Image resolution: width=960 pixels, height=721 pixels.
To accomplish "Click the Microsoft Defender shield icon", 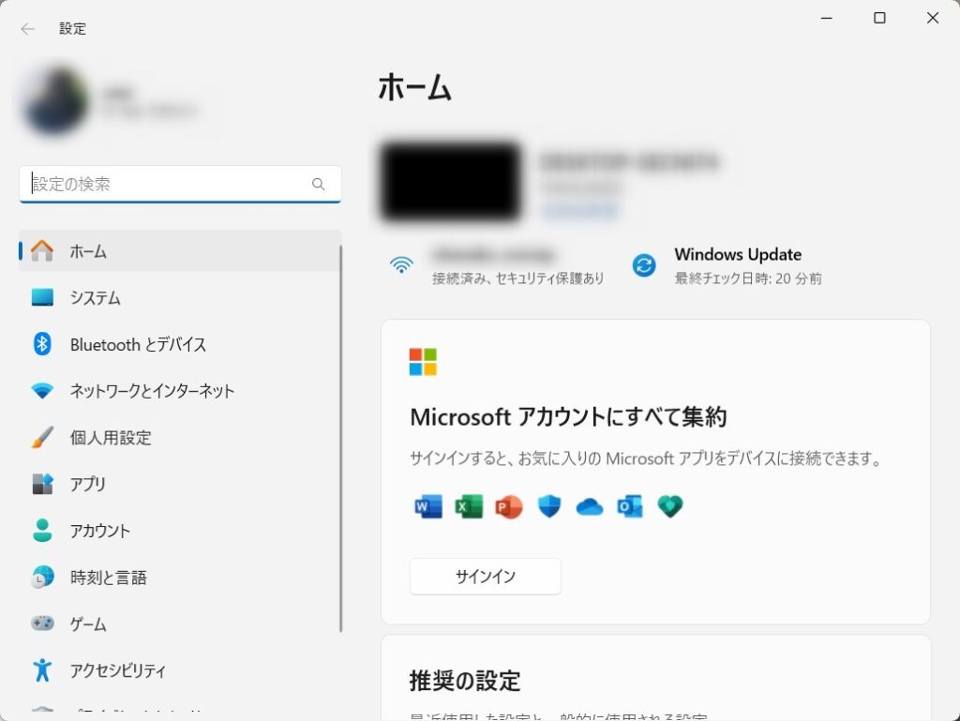I will coord(548,507).
